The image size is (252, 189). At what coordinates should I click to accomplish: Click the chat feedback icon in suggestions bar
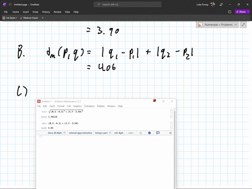click(x=158, y=133)
